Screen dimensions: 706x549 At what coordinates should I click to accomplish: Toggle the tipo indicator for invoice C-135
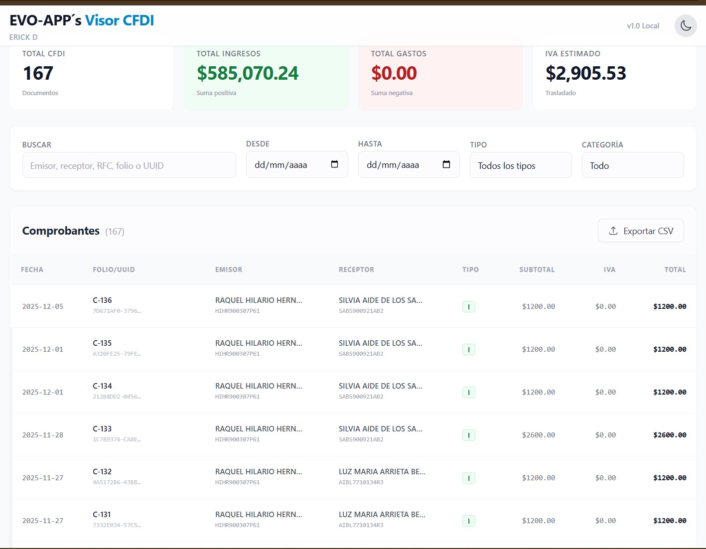pyautogui.click(x=468, y=349)
